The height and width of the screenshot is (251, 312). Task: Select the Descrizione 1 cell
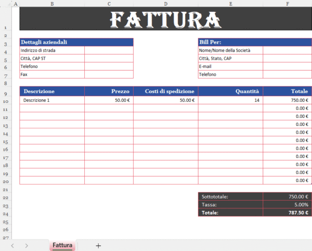52,100
